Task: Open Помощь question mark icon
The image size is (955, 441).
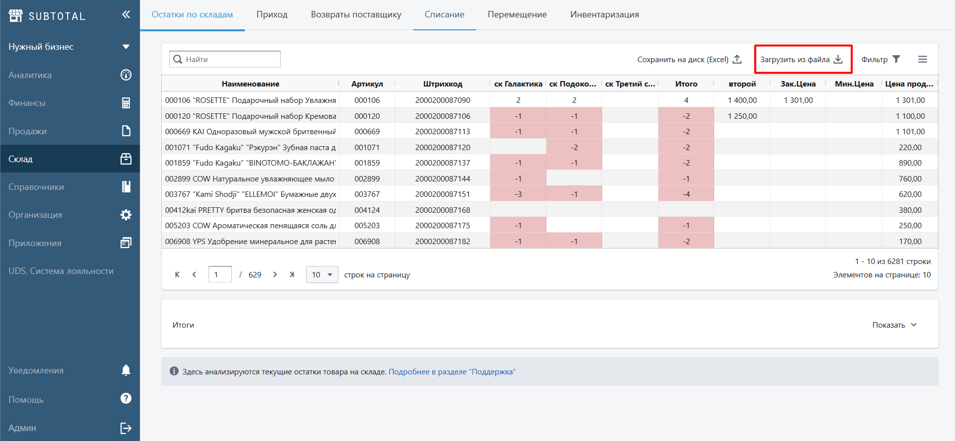Action: coord(126,399)
